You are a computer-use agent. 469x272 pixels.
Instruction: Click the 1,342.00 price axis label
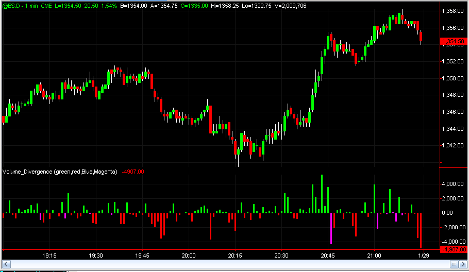(x=453, y=146)
